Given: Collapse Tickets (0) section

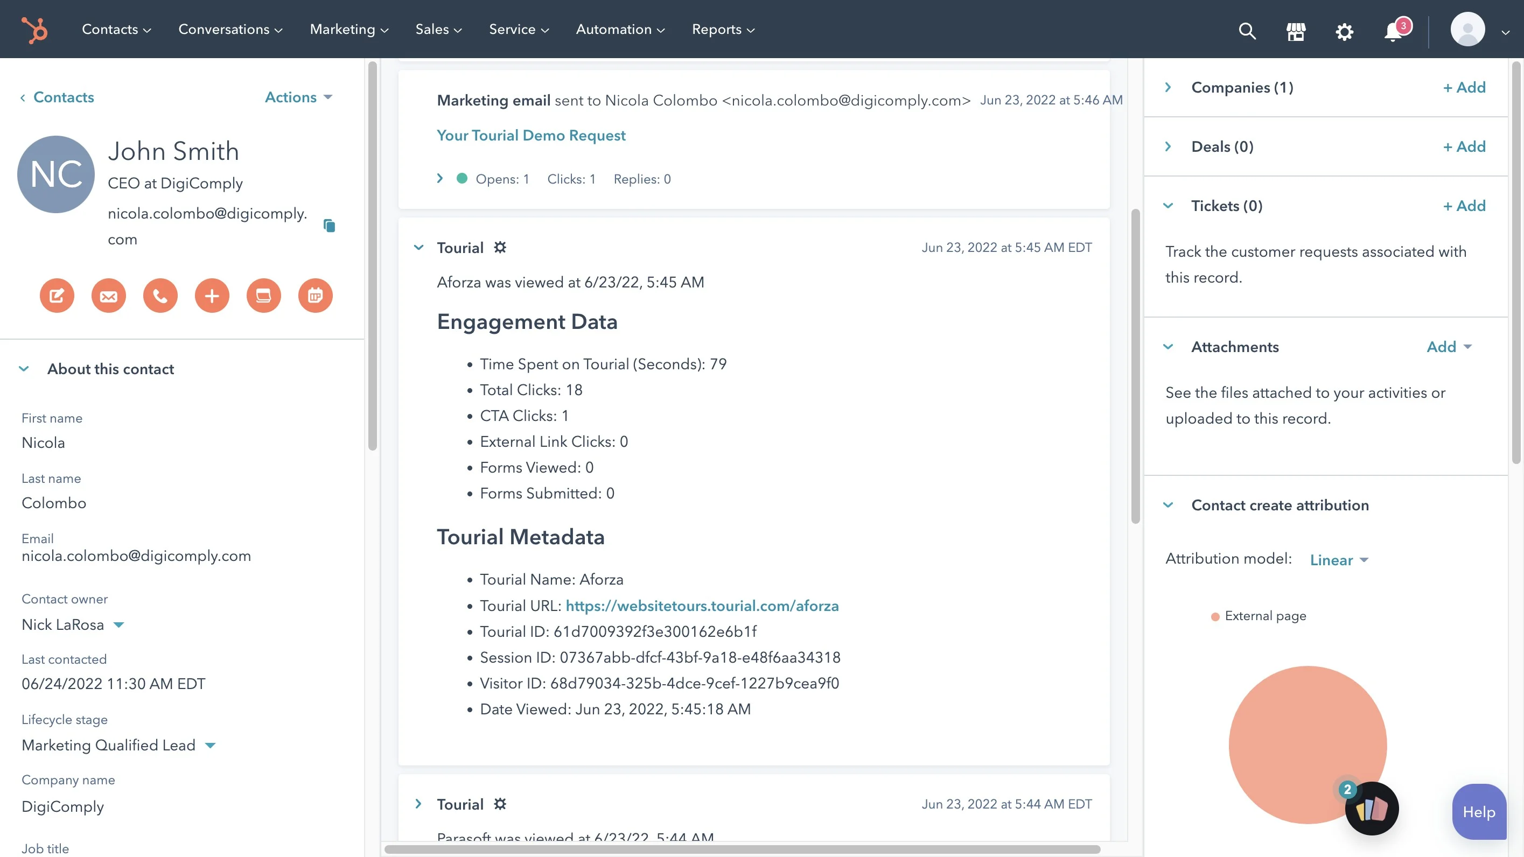Looking at the screenshot, I should tap(1168, 205).
